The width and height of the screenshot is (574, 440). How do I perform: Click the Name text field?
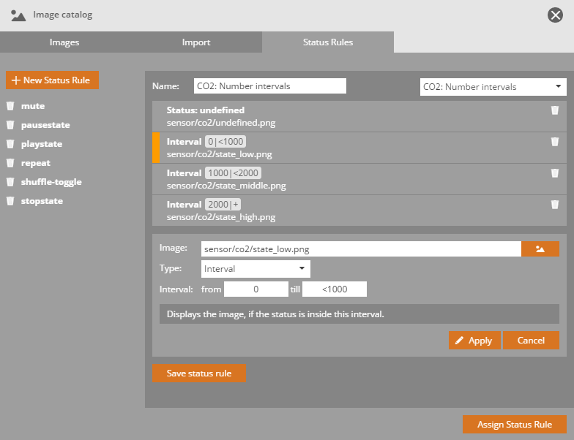(269, 86)
